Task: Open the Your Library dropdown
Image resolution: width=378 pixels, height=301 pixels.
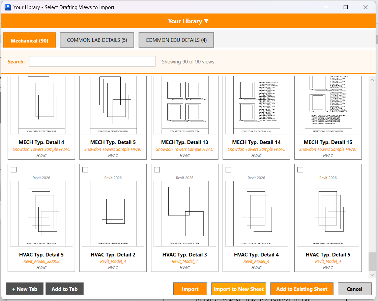Action: tap(188, 21)
